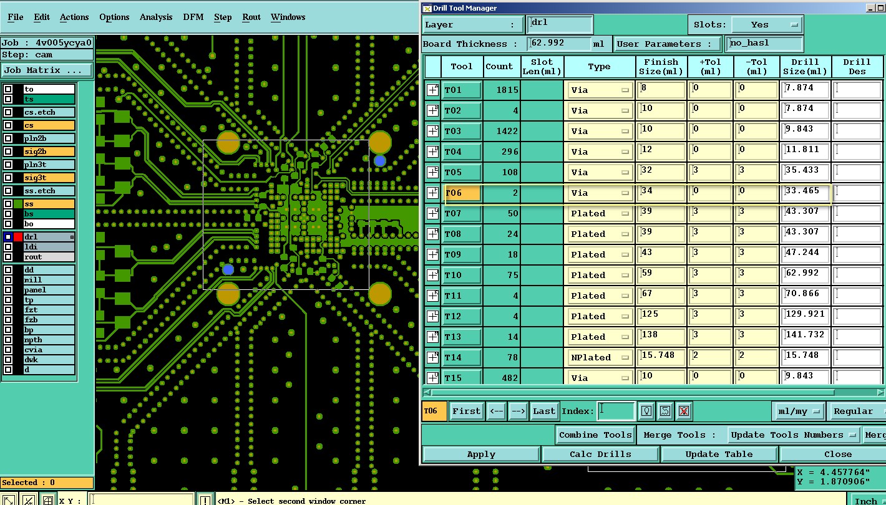886x505 pixels.
Task: Click the horizontal scrollbar under the tool table
Action: coord(652,393)
